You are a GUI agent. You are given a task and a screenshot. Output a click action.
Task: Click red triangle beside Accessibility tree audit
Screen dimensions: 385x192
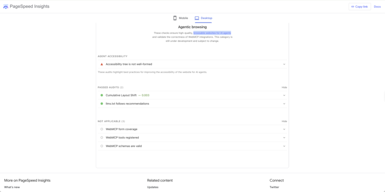[x=102, y=64]
